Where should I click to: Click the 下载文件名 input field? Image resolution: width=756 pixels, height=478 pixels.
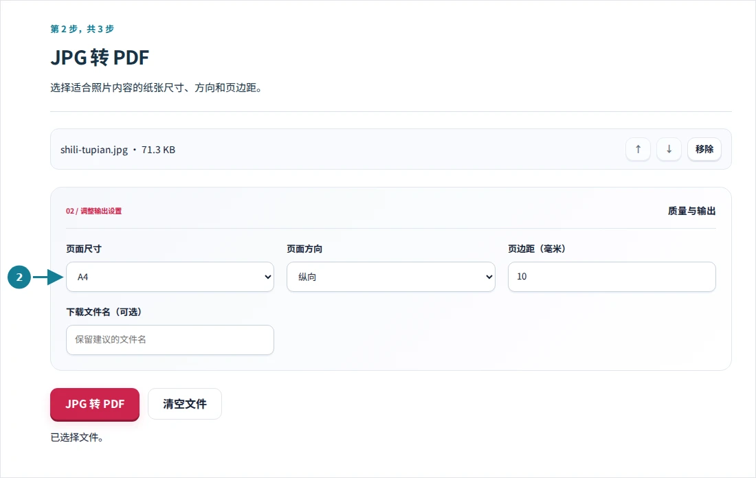(x=170, y=340)
